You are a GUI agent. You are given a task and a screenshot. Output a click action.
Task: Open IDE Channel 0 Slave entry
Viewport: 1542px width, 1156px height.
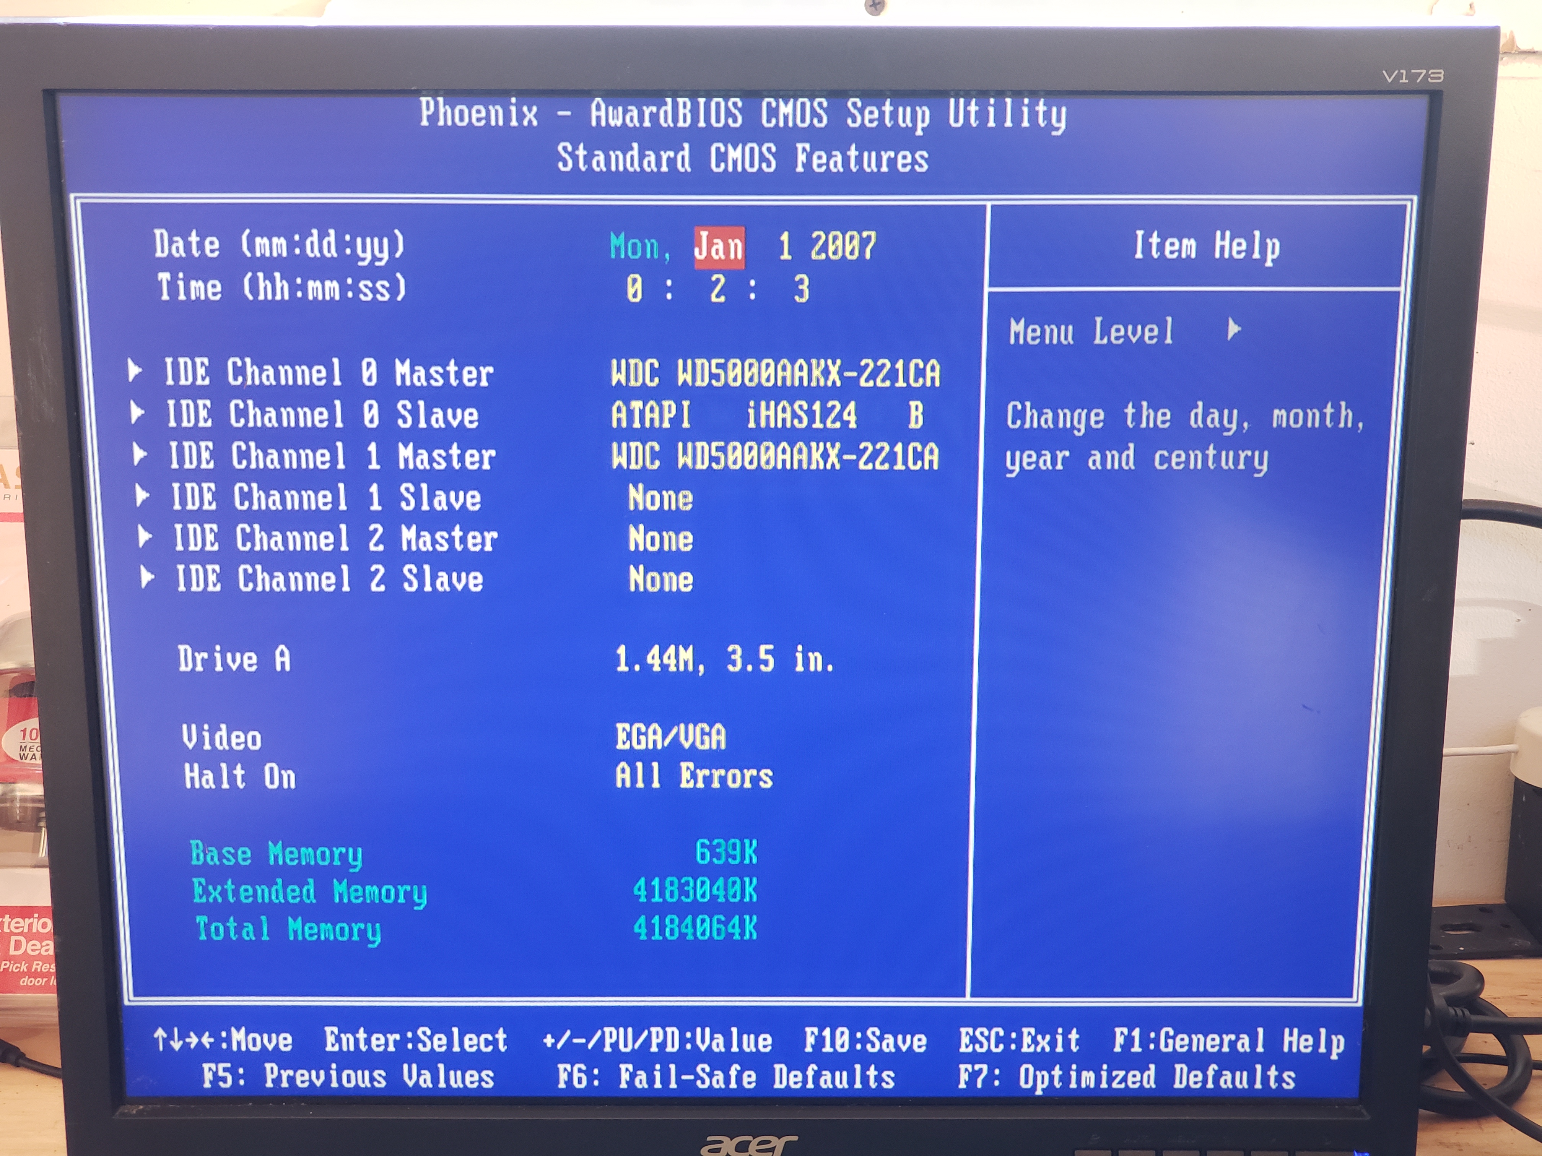322,415
